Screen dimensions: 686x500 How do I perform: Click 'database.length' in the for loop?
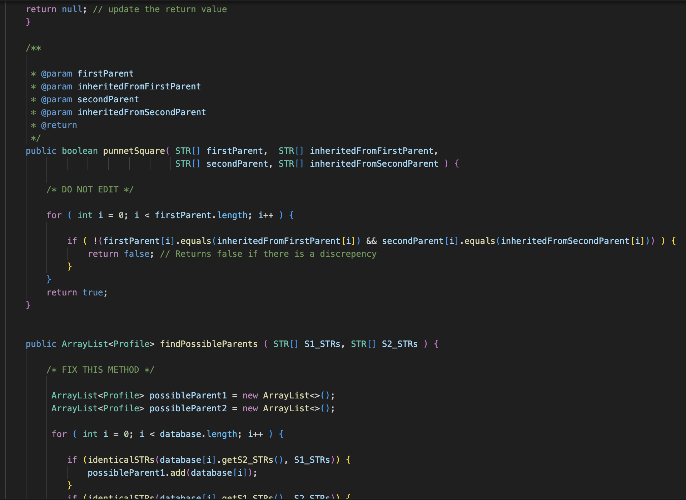198,434
